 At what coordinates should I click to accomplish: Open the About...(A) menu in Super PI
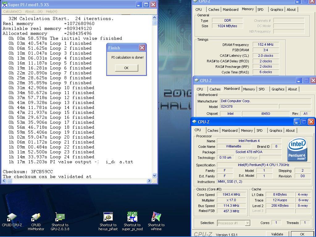(34, 11)
